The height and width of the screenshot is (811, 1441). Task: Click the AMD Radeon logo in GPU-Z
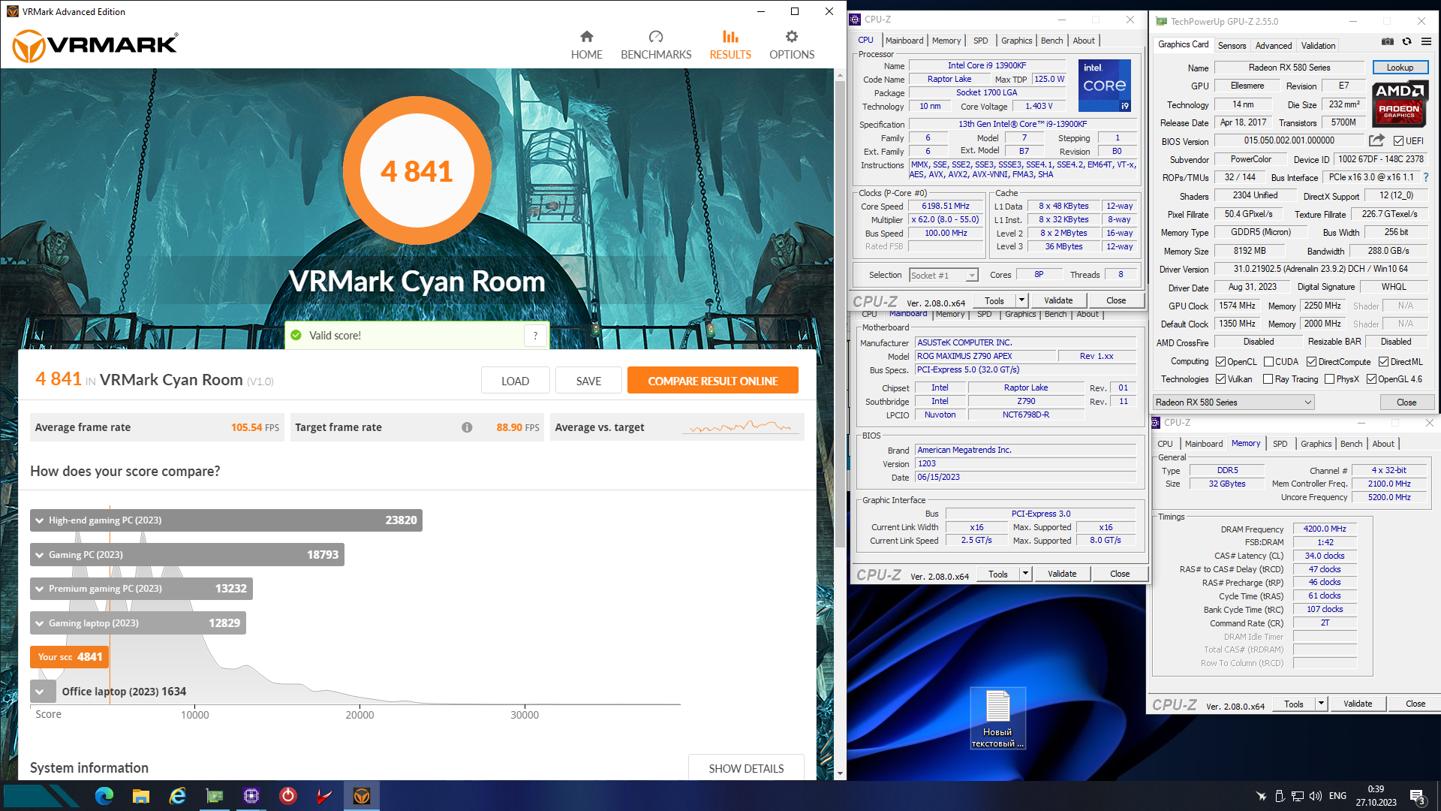pos(1399,104)
